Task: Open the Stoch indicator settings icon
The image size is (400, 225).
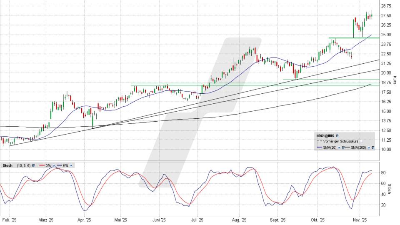Action: point(33,165)
